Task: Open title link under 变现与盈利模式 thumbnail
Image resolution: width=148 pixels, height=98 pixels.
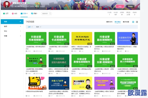Action: coord(59,70)
